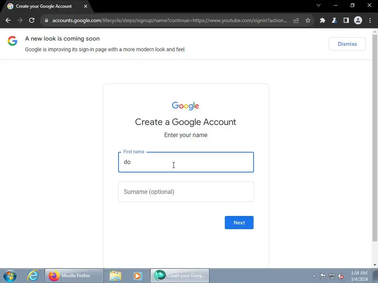This screenshot has height=283, width=378.
Task: Click the network tray icon
Action: tap(332, 276)
